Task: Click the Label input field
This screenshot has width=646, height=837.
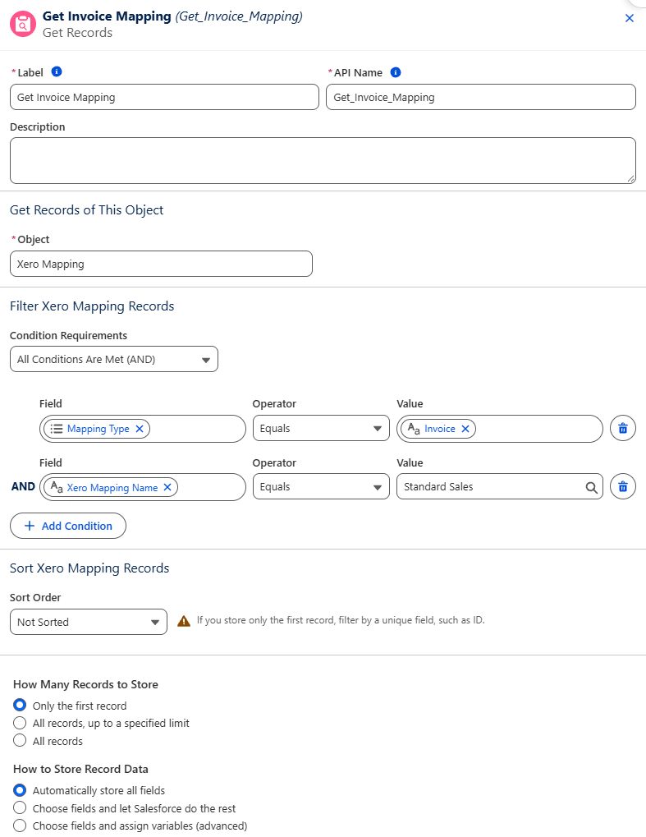Action: click(x=164, y=97)
